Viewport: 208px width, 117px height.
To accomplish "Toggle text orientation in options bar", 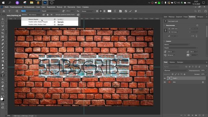I will click(x=17, y=11).
